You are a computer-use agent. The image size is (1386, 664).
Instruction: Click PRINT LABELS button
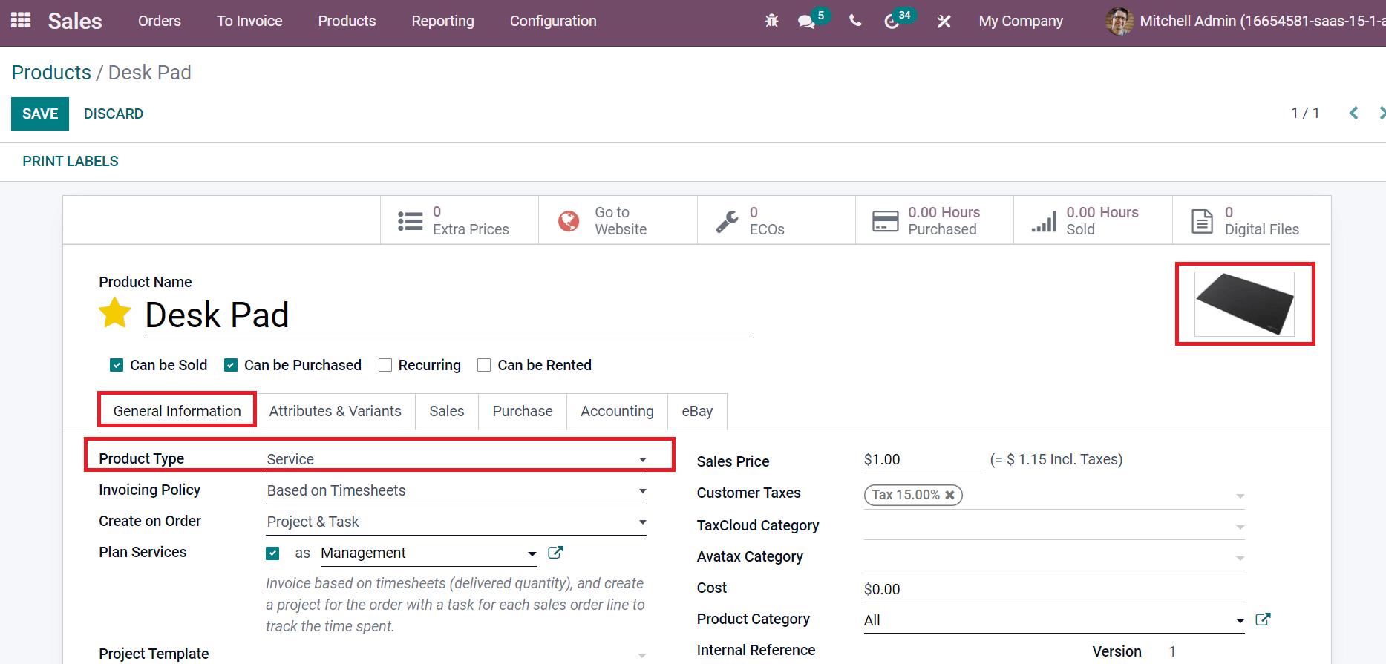[x=71, y=161]
